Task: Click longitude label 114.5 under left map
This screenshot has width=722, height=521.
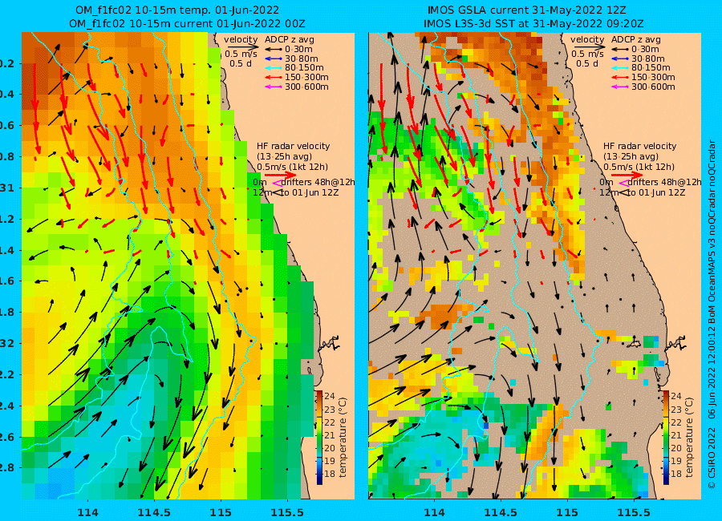Action: [154, 512]
